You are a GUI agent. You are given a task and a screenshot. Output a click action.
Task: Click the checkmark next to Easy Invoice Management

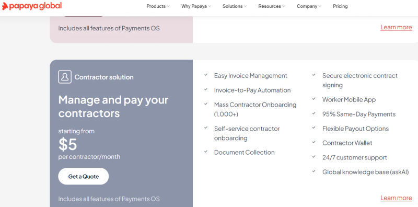coord(206,75)
